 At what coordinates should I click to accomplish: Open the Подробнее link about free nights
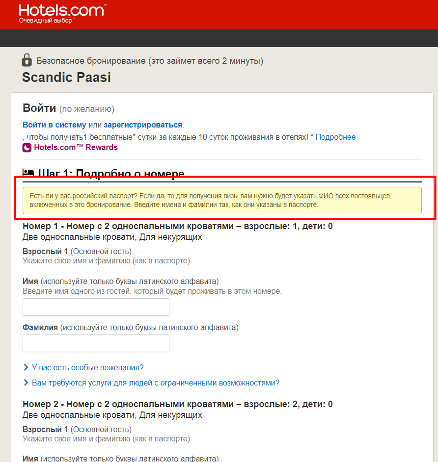click(x=336, y=137)
